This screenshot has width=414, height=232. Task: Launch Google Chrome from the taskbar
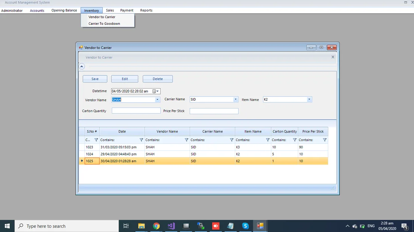[x=156, y=226]
